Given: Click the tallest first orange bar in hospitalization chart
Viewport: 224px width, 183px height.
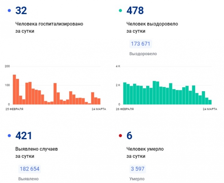Looking at the screenshot, I should point(14,89).
